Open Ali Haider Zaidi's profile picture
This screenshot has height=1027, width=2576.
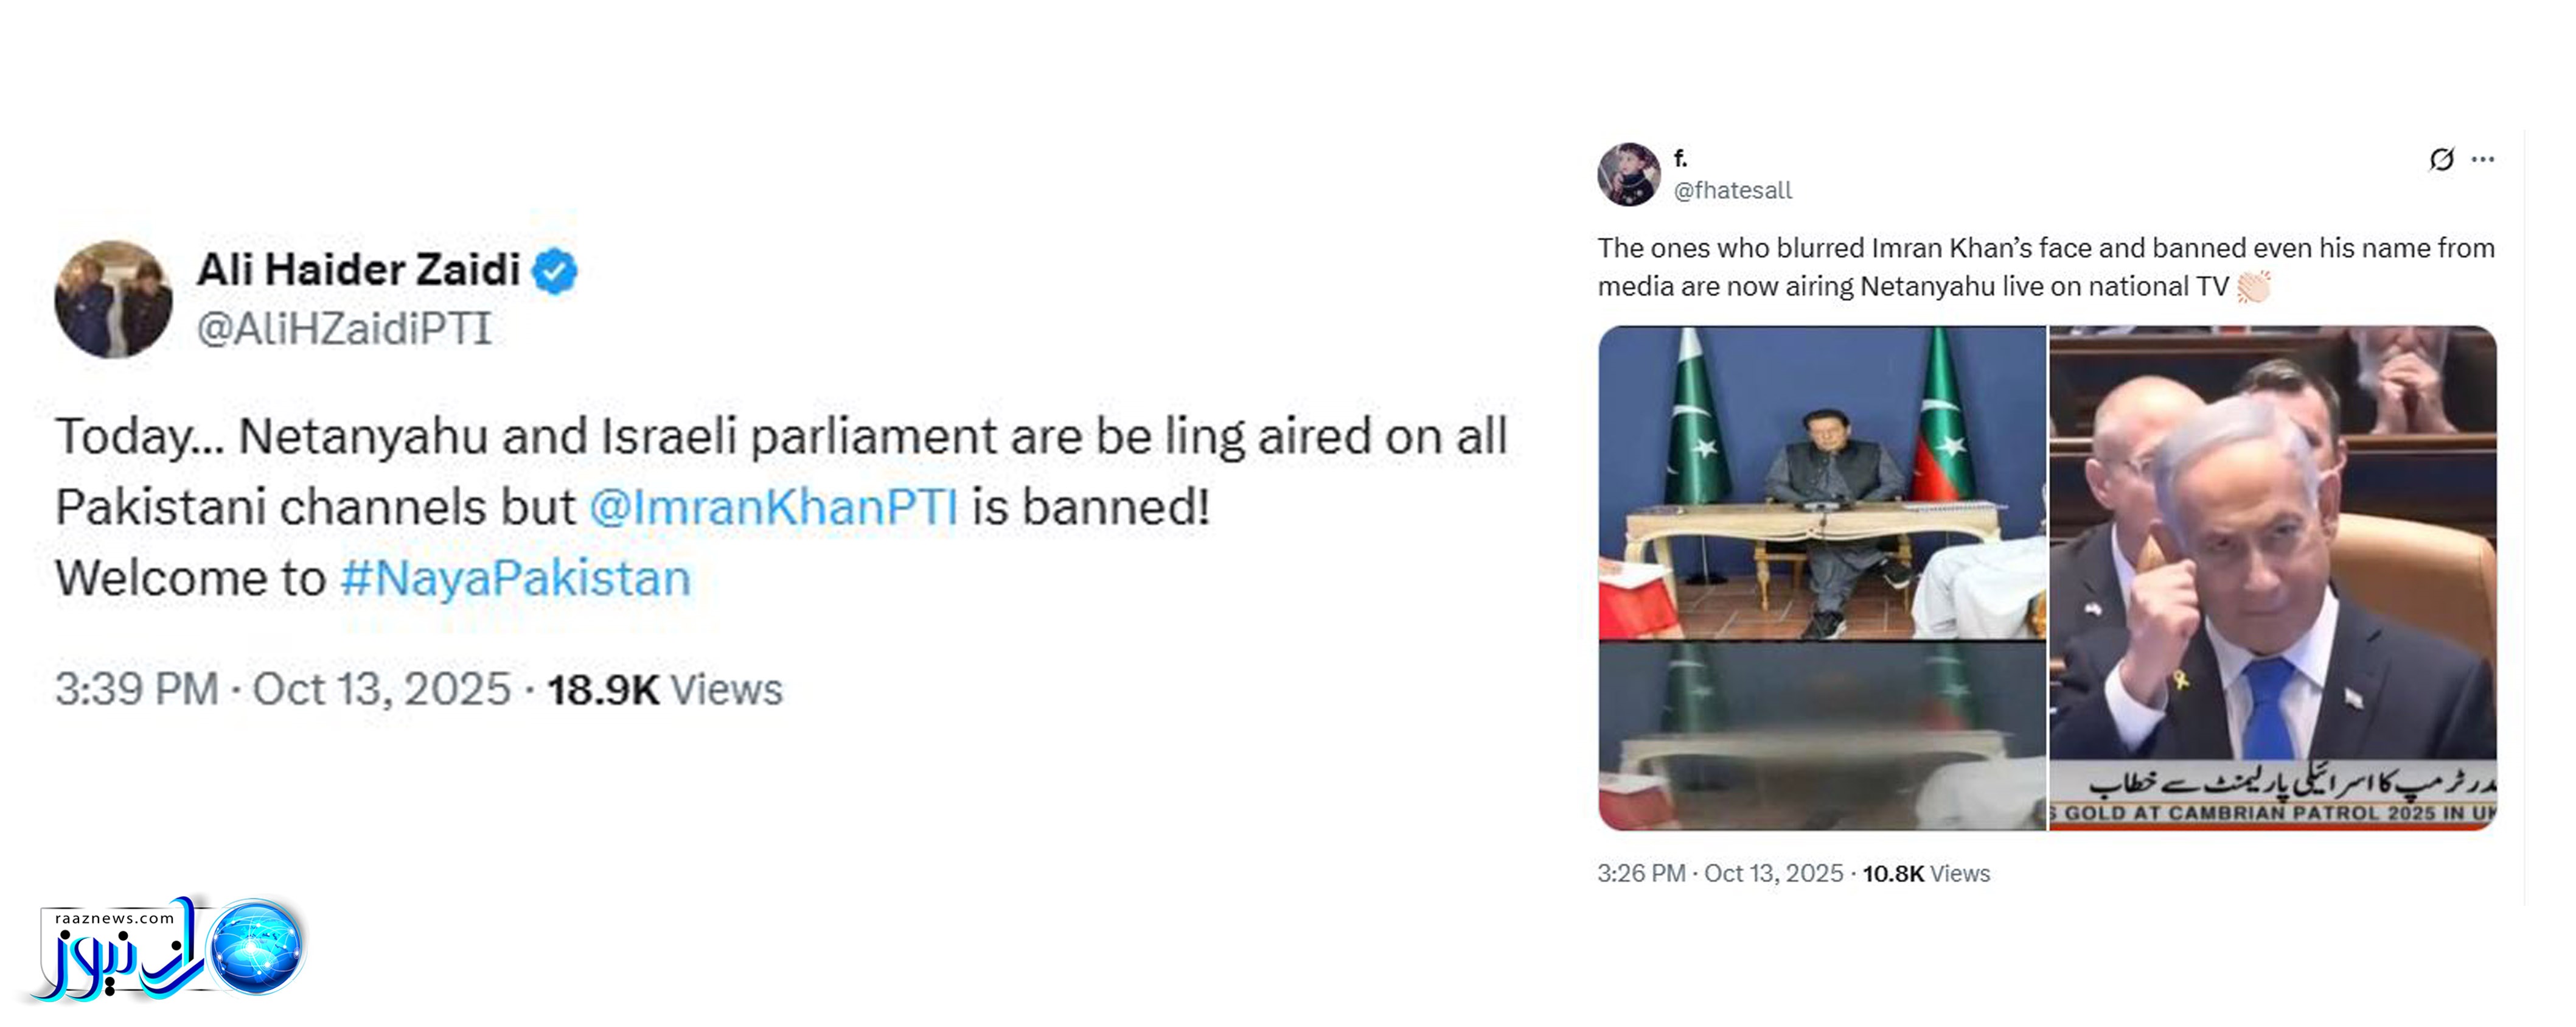(113, 300)
